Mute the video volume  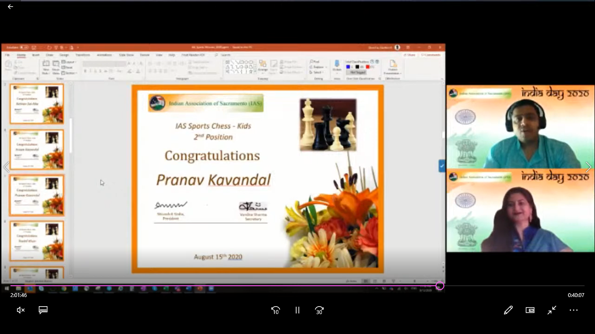20,310
